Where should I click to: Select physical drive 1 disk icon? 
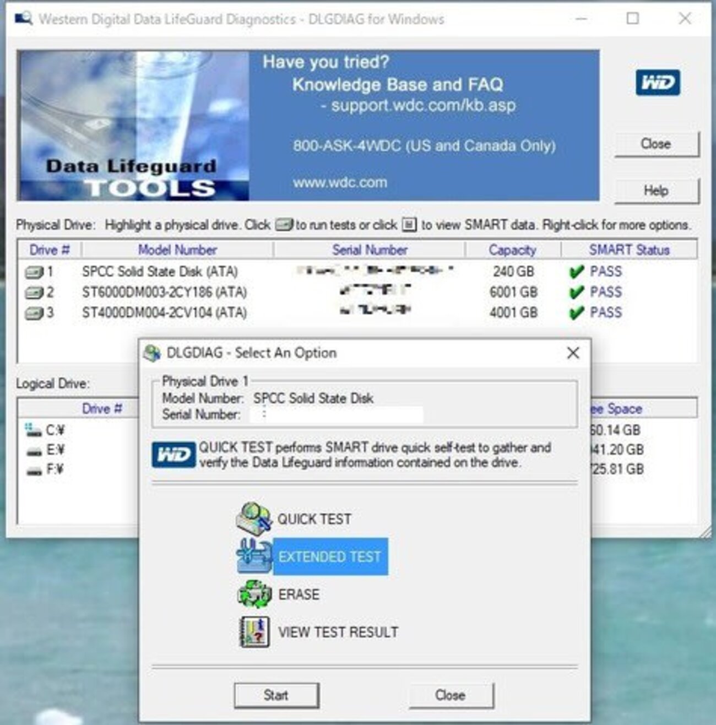34,272
